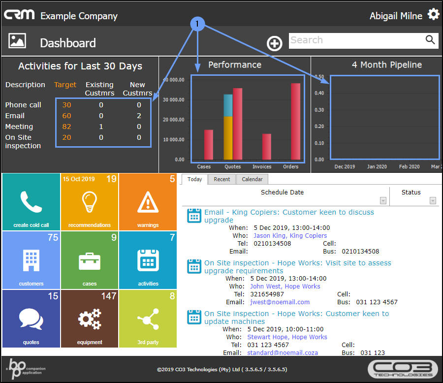Open the Status column filter dropdown
Image resolution: width=443 pixels, height=383 pixels.
coord(433,200)
